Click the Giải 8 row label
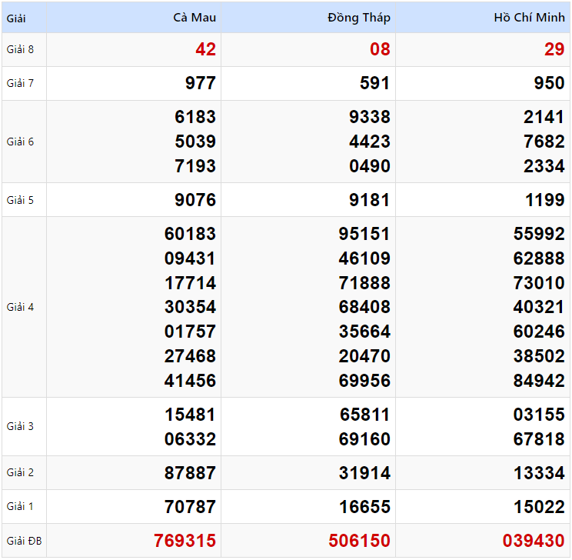572x560 pixels. tap(21, 50)
